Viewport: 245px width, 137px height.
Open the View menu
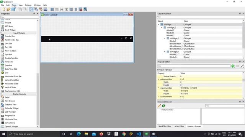(x=20, y=5)
